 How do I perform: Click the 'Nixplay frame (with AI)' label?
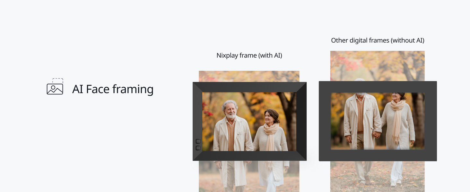pos(249,55)
